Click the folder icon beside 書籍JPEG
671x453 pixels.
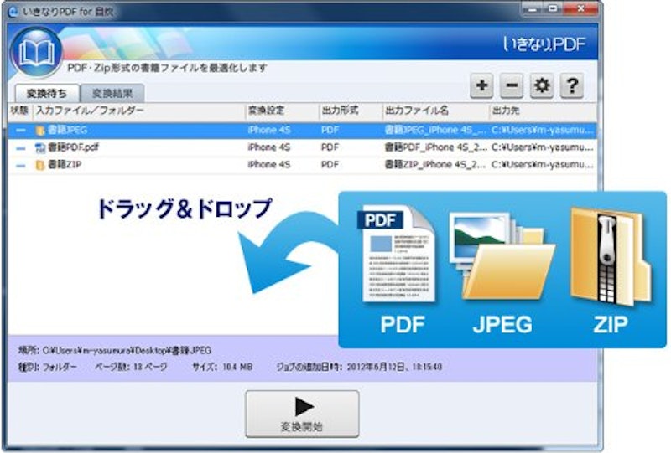[40, 130]
